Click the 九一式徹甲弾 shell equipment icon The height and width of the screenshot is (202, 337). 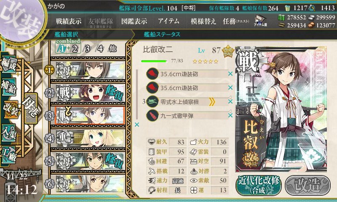pos(152,115)
